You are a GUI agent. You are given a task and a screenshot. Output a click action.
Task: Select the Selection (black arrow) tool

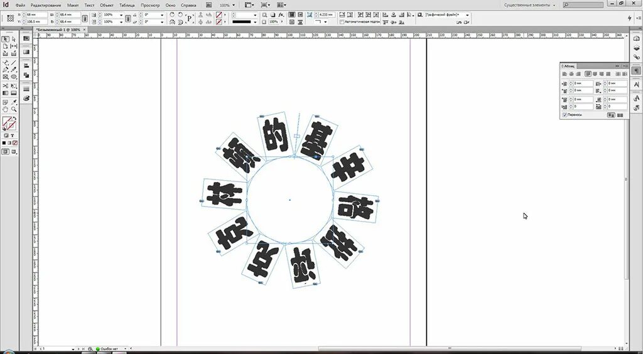[5, 39]
